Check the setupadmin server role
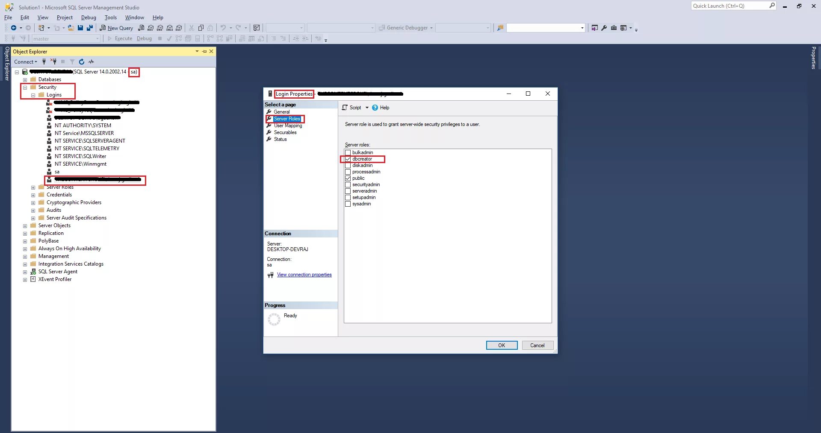 (348, 197)
